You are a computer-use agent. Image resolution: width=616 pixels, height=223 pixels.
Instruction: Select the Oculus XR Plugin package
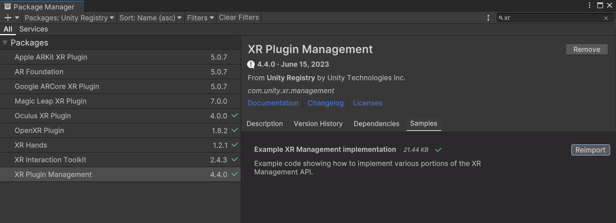120,116
